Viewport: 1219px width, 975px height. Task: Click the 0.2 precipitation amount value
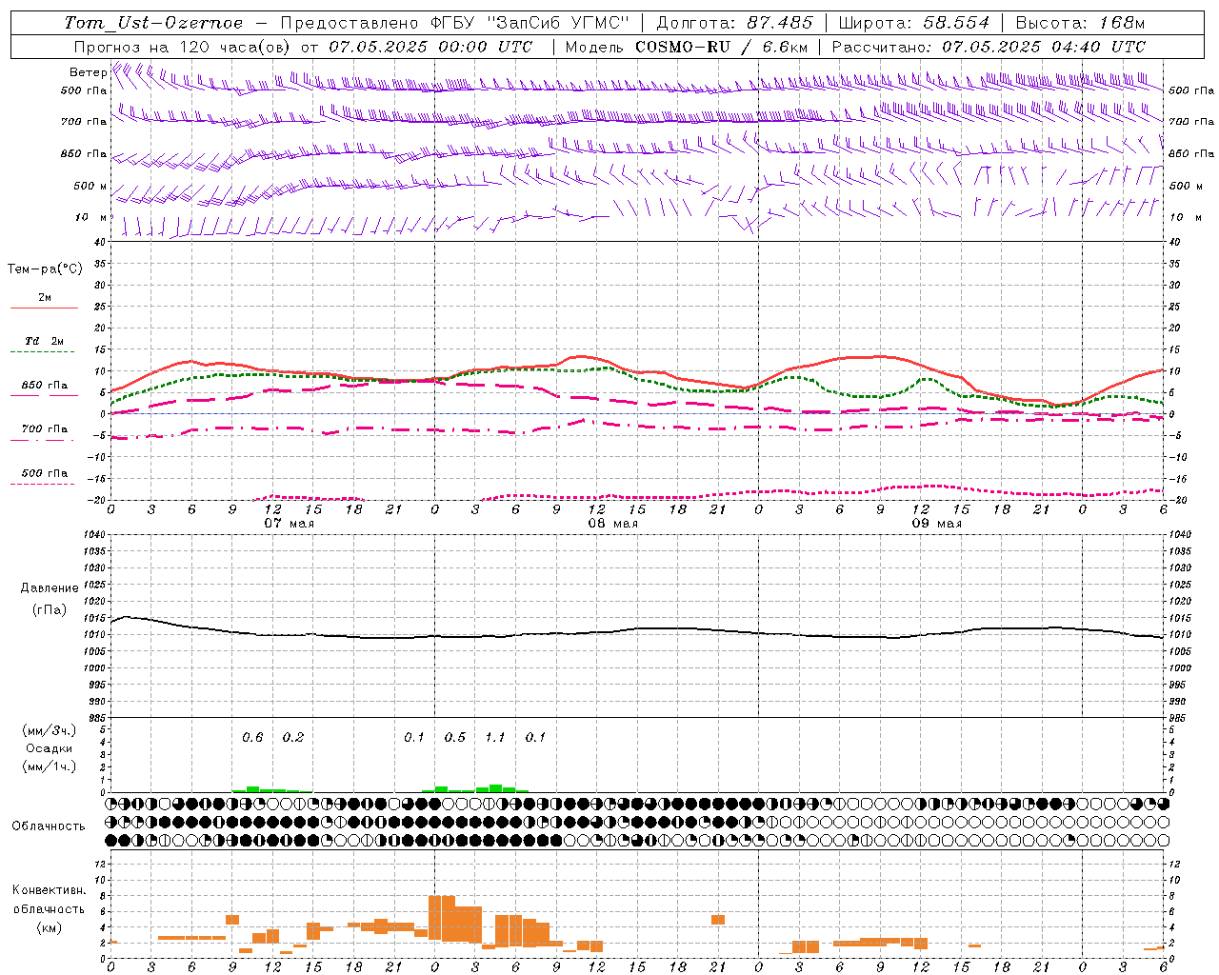(293, 738)
